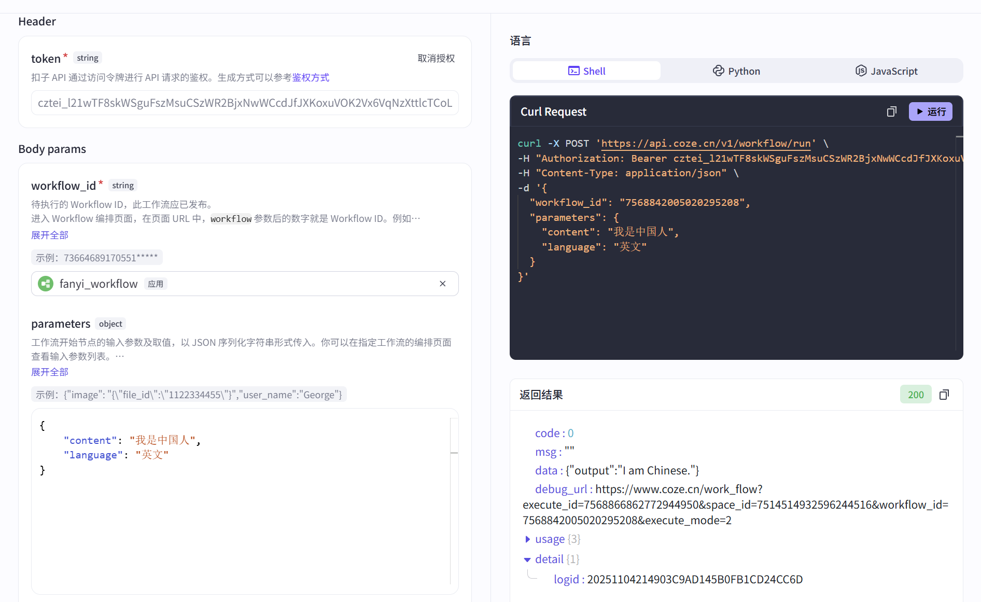Click the "content" key in parameters editor
The height and width of the screenshot is (602, 981).
click(x=91, y=440)
